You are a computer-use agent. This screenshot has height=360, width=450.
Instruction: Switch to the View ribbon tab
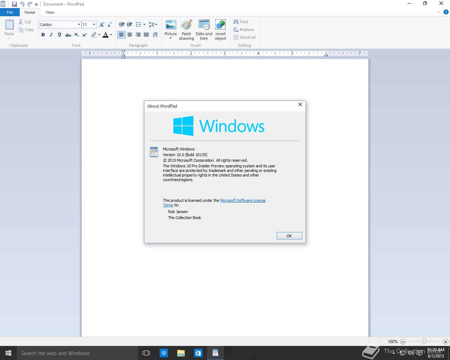(50, 12)
